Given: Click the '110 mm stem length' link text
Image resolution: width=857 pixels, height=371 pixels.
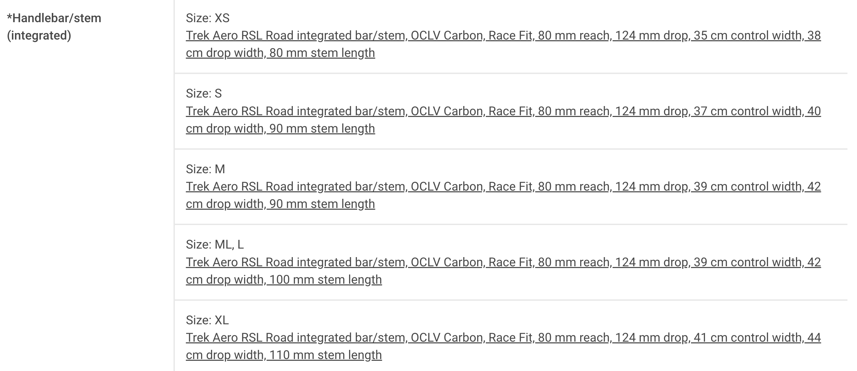Looking at the screenshot, I should click(325, 355).
